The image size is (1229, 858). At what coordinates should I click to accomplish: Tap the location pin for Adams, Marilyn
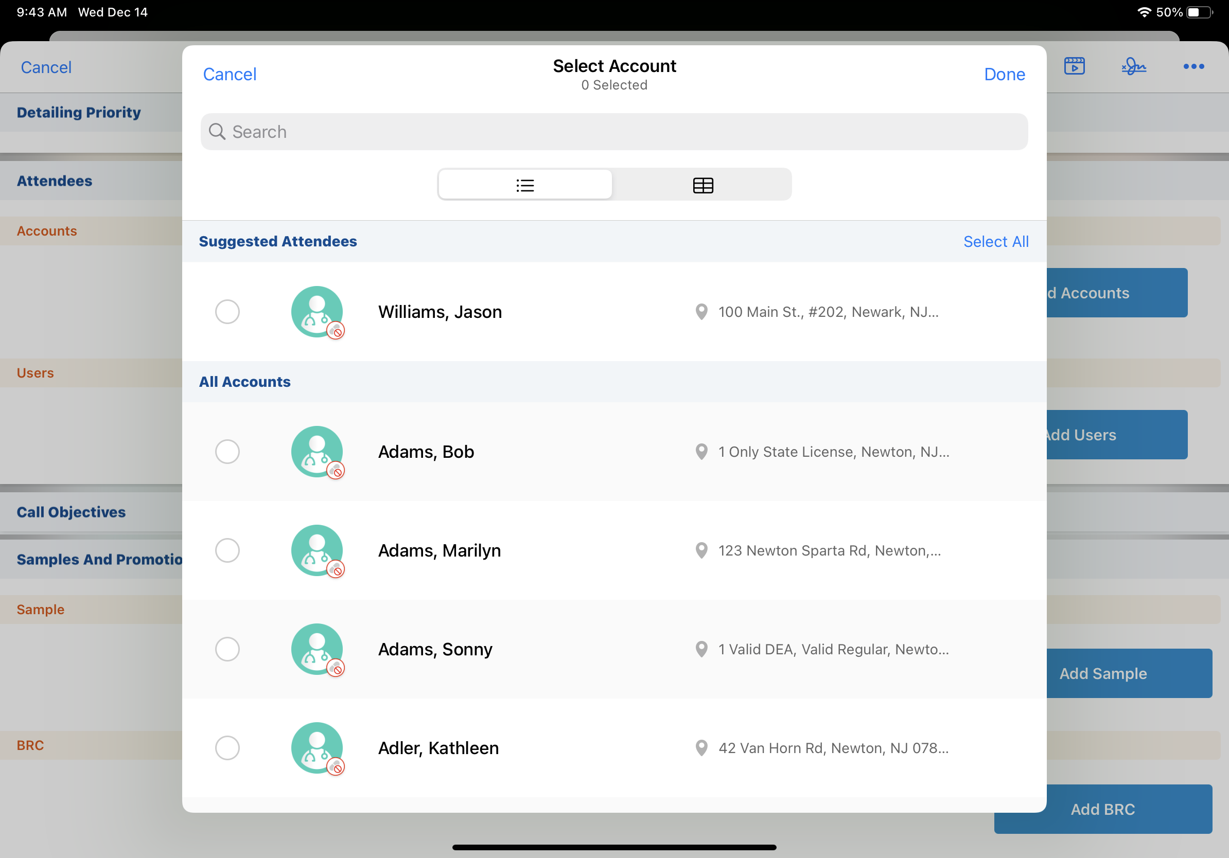[x=700, y=550]
